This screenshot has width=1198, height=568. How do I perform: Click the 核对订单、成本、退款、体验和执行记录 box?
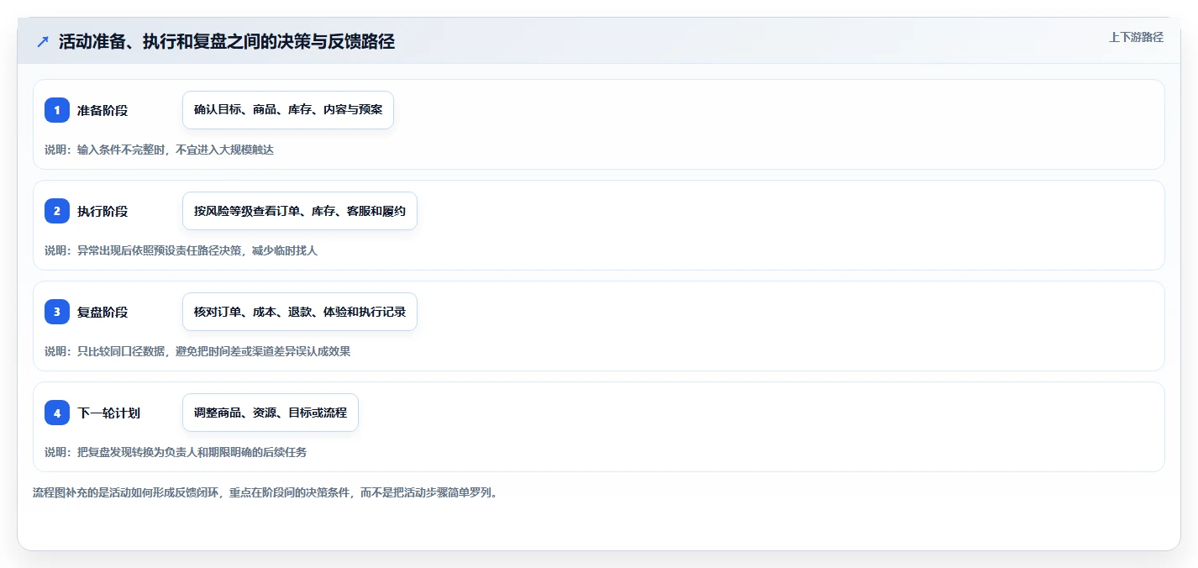tap(300, 312)
